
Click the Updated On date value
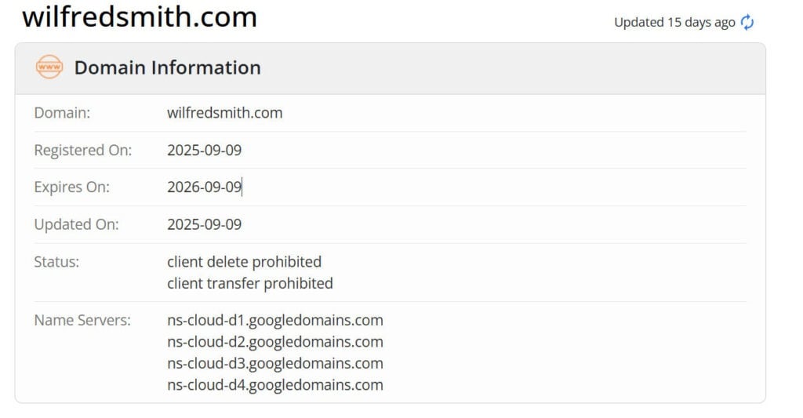[204, 224]
